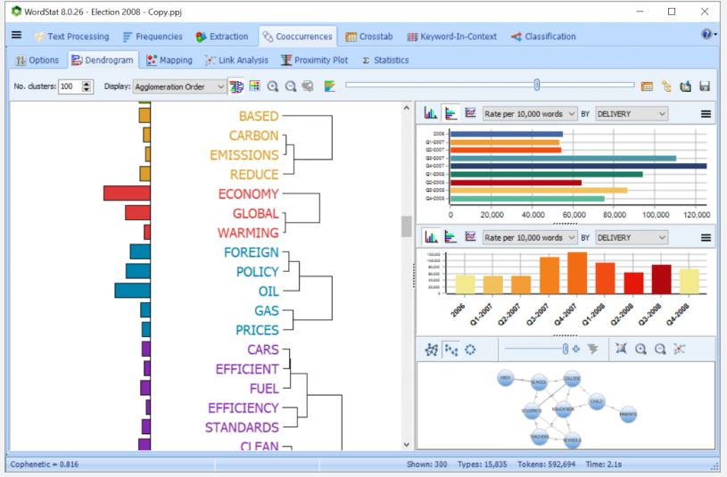Increase the number of clusters stepper
Image resolution: width=727 pixels, height=477 pixels.
pos(87,84)
